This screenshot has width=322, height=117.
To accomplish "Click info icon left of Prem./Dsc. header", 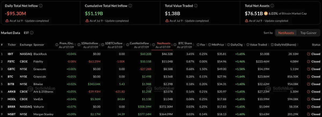I will tap(57, 45).
